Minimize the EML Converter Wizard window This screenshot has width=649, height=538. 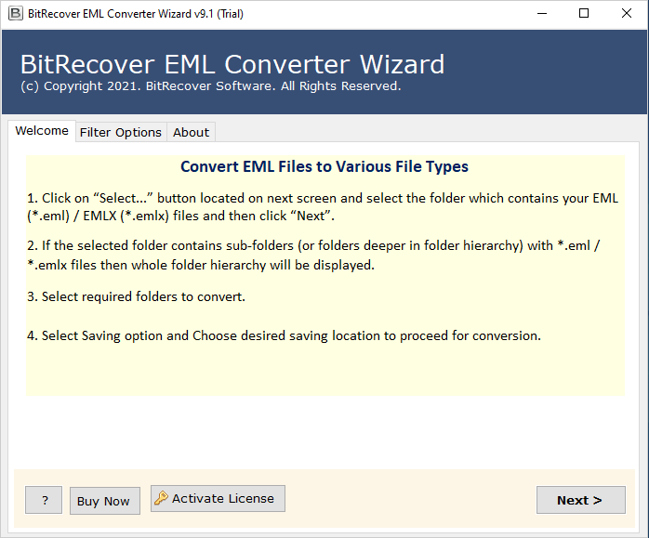(540, 14)
